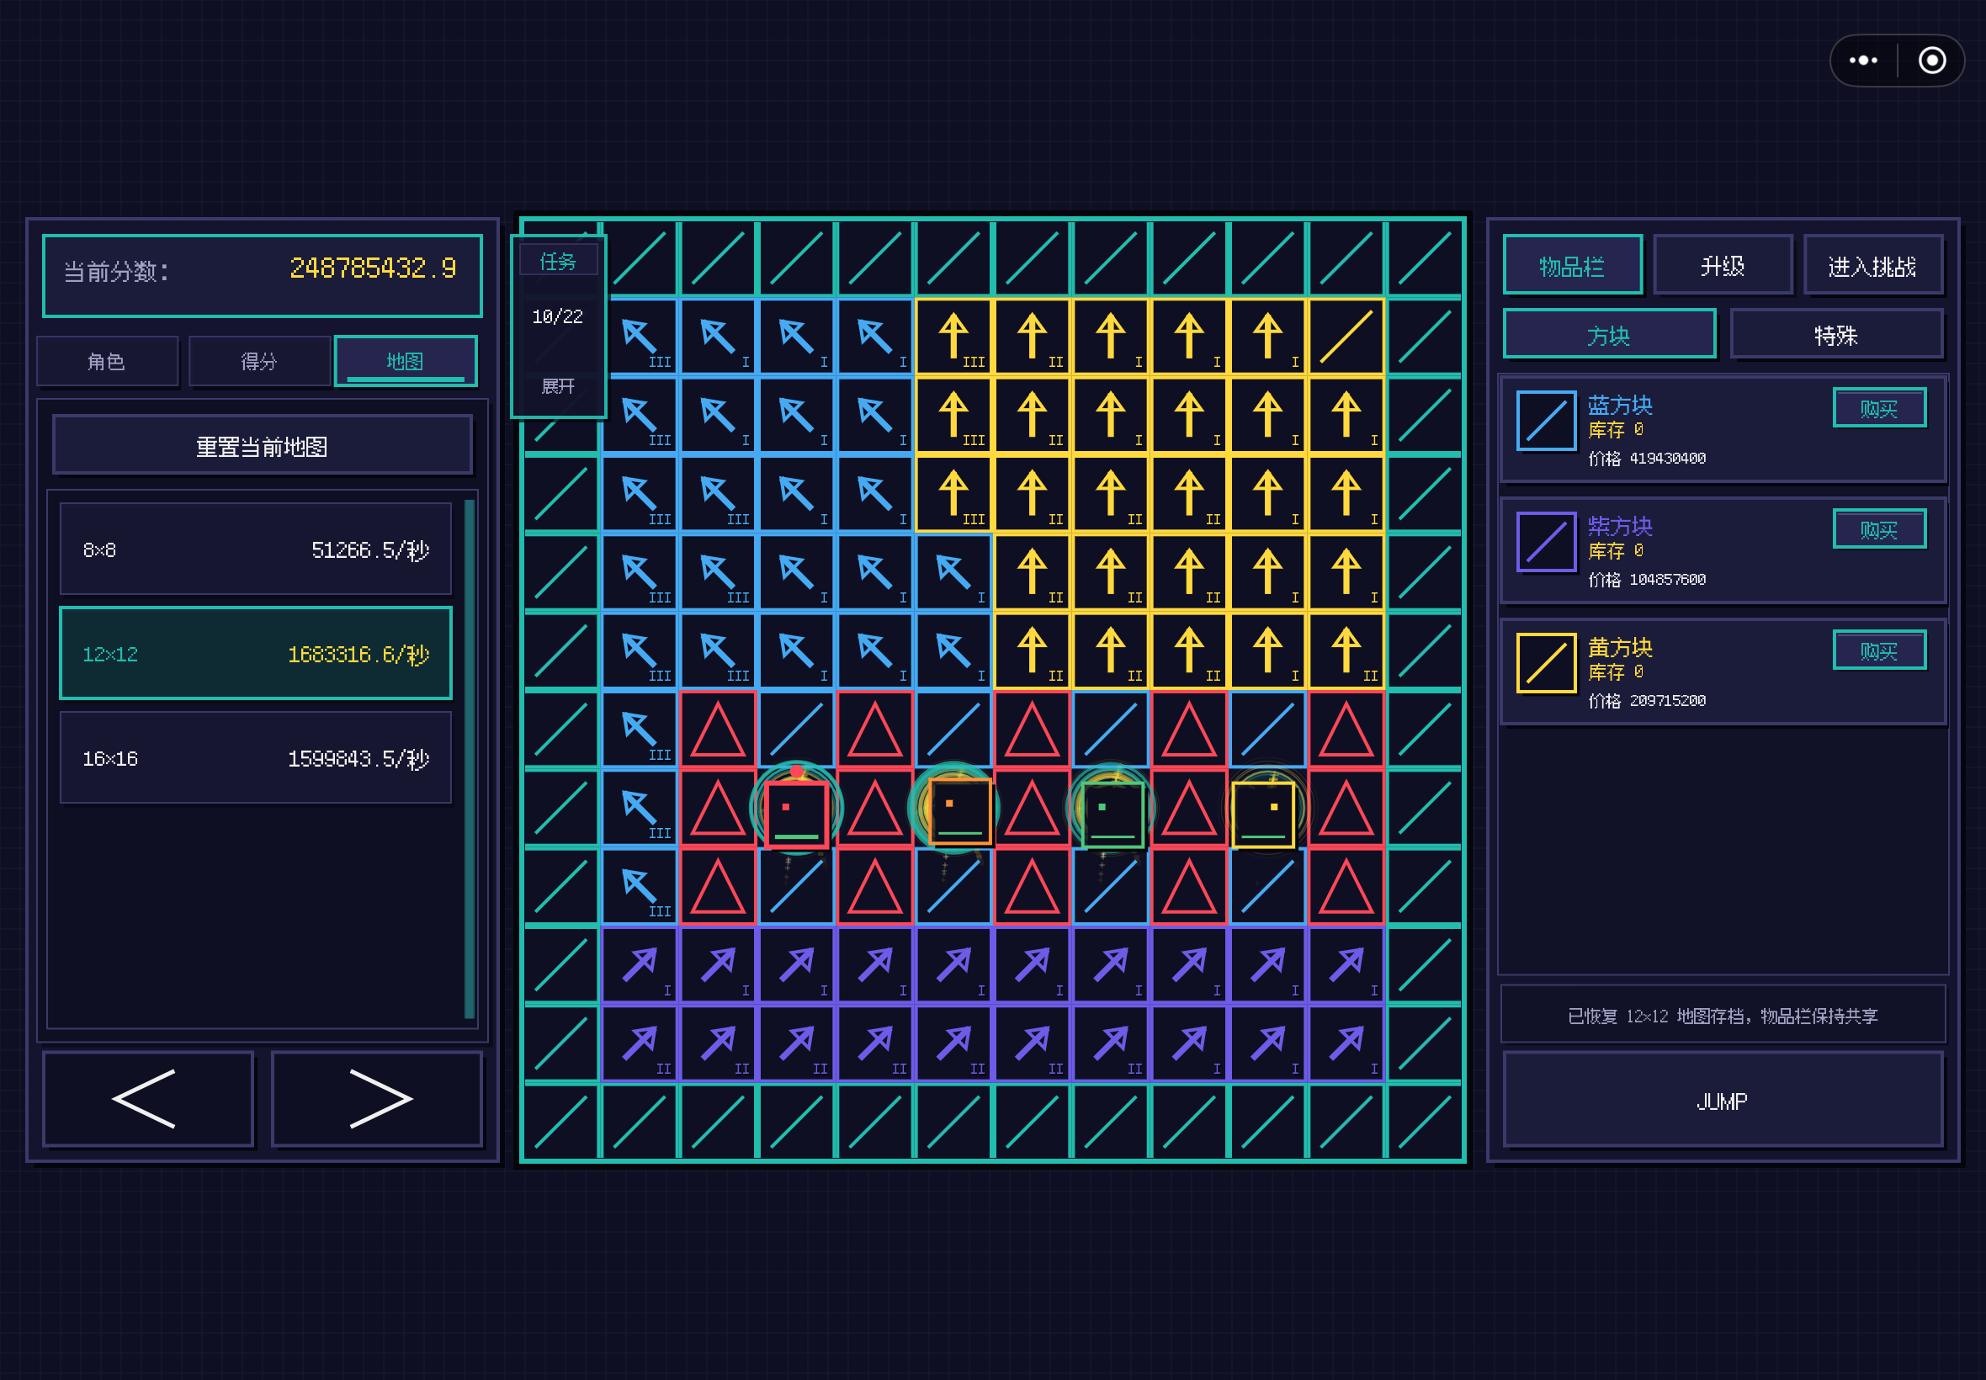Buy the 紫方块 purple block
The image size is (1986, 1380).
click(x=1880, y=529)
